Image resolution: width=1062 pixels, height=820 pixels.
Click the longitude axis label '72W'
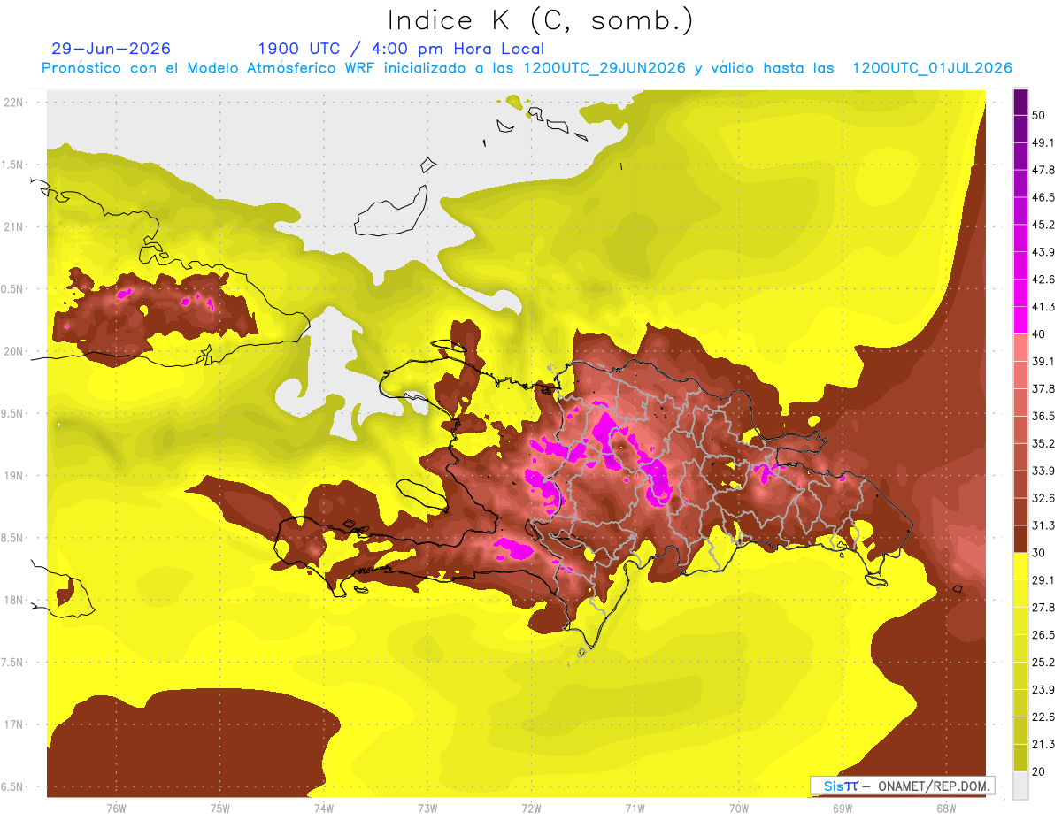pos(531,809)
